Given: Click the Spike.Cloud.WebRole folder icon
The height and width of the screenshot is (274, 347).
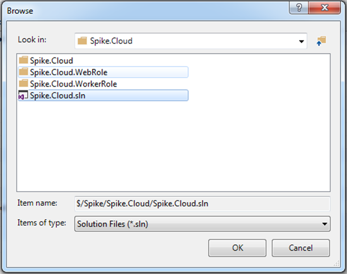Looking at the screenshot, I should pyautogui.click(x=23, y=72).
